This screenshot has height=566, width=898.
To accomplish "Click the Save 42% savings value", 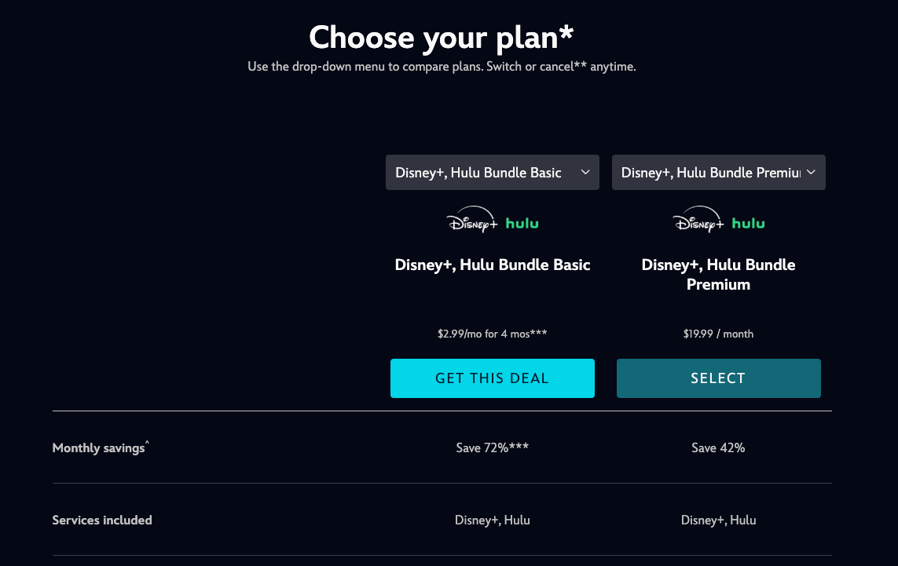I will tap(718, 447).
